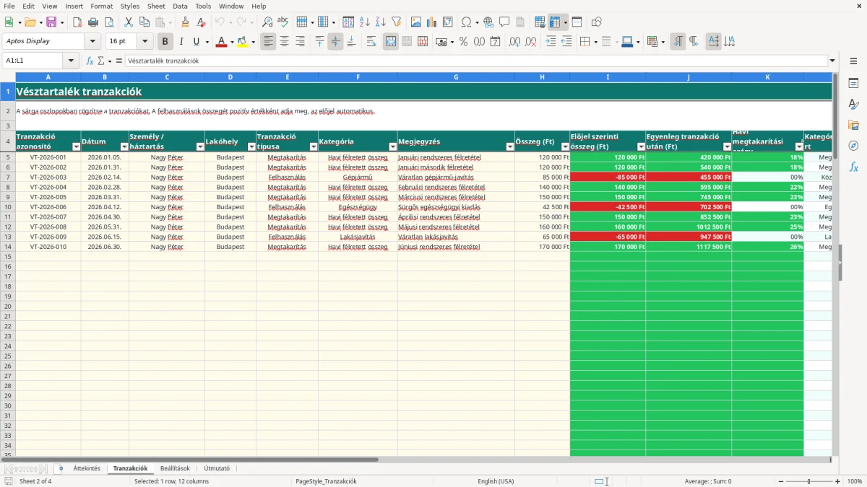This screenshot has height=487, width=867.
Task: Open the Dátum column filter dropdown
Action: coord(124,146)
